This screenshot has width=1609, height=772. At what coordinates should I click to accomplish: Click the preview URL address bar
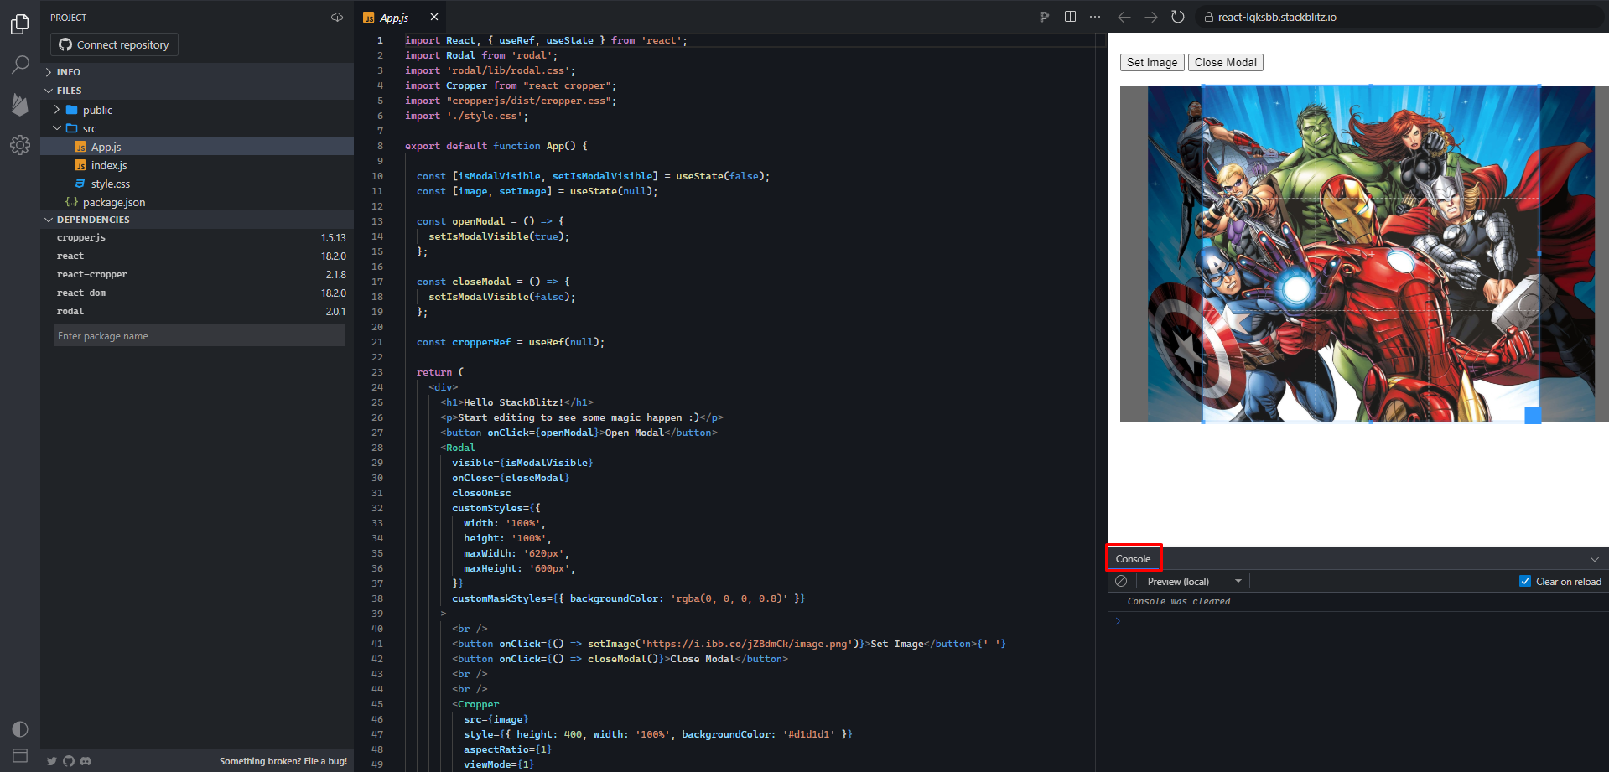point(1400,17)
